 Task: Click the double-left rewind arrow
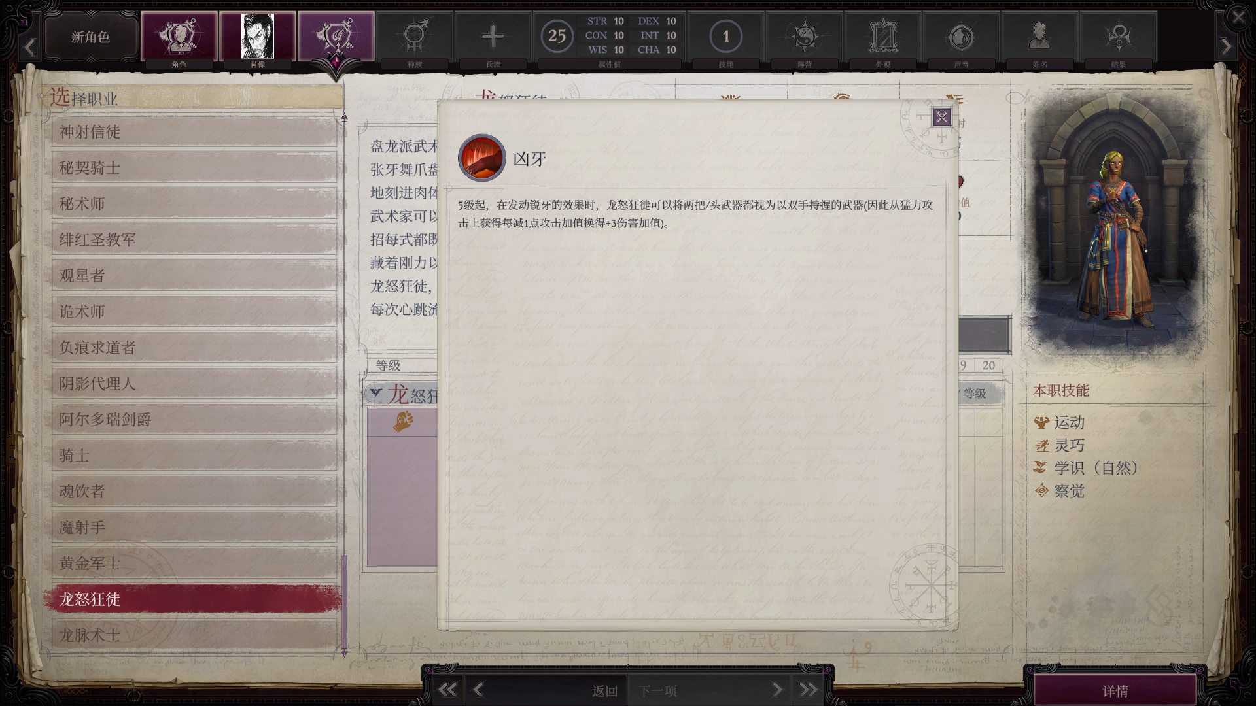(448, 690)
